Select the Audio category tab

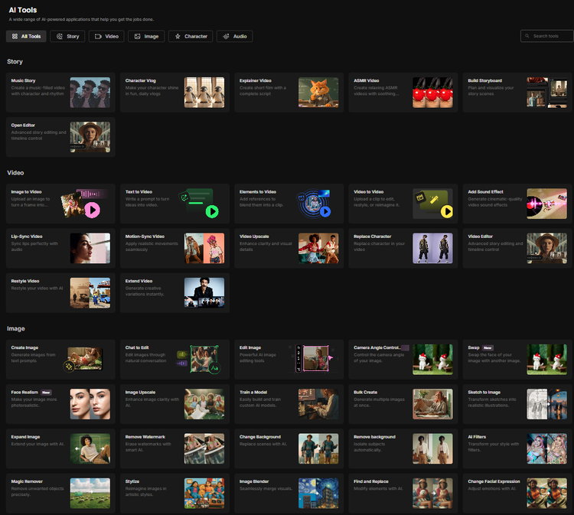pos(234,36)
